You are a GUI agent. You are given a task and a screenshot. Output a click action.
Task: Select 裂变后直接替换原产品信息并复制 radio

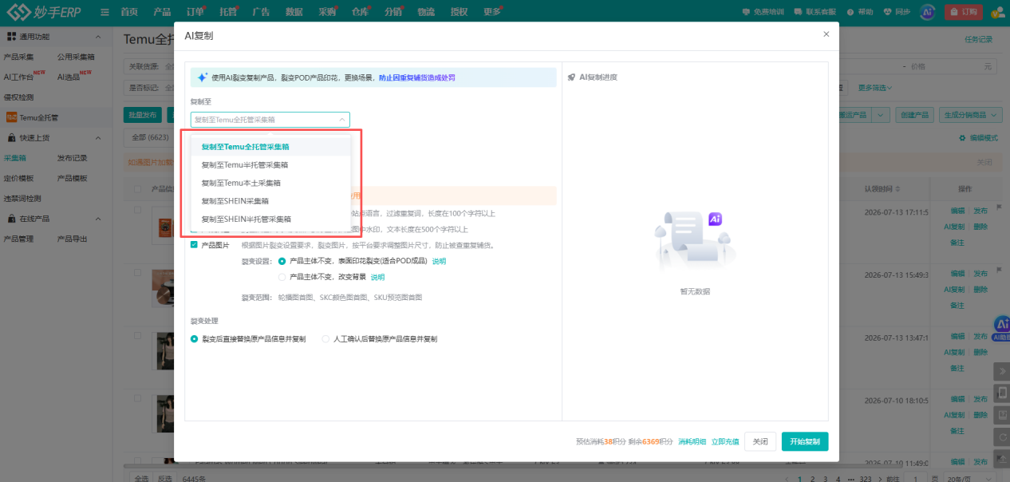(x=194, y=338)
